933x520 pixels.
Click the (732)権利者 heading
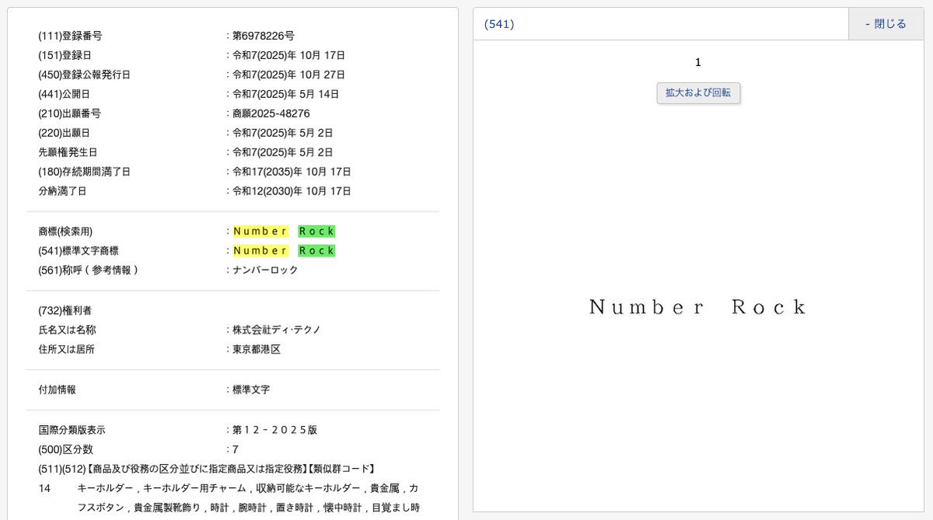click(x=65, y=310)
